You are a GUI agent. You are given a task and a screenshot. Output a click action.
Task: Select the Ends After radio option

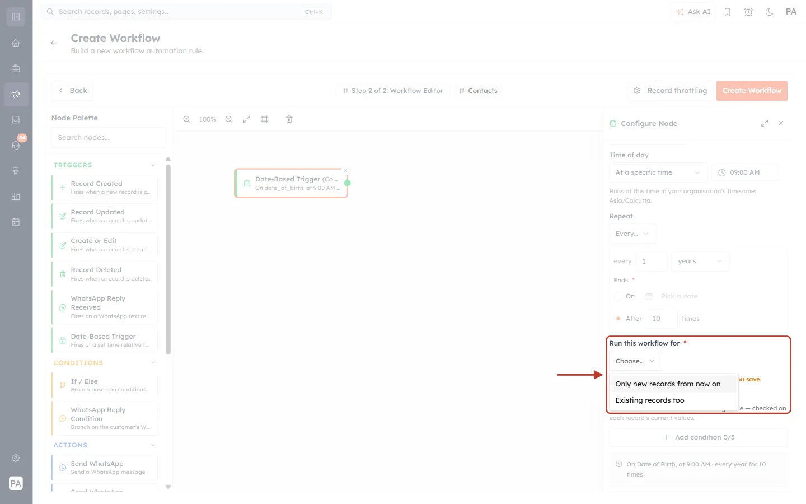pos(618,319)
